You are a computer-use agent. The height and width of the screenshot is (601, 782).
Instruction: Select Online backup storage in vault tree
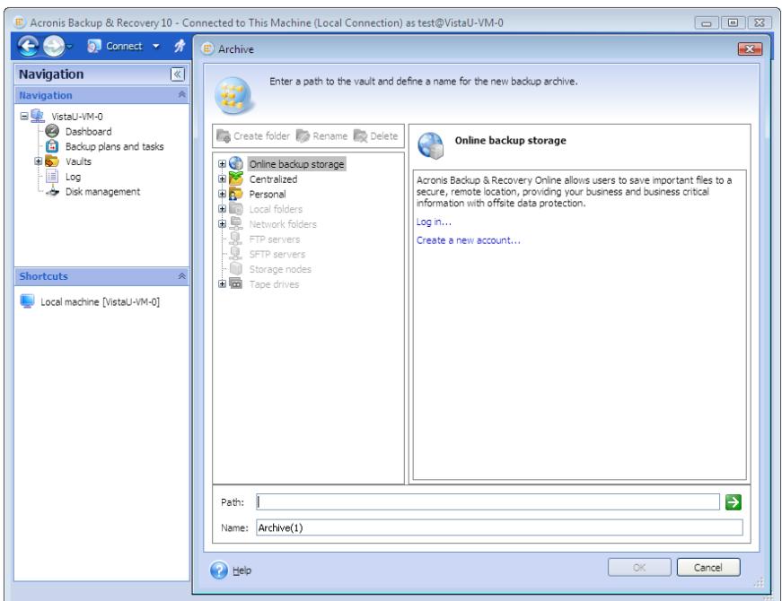[296, 164]
